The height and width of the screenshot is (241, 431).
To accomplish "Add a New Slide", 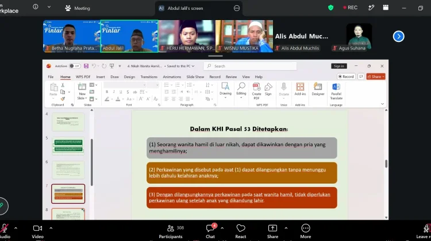I will click(x=82, y=91).
